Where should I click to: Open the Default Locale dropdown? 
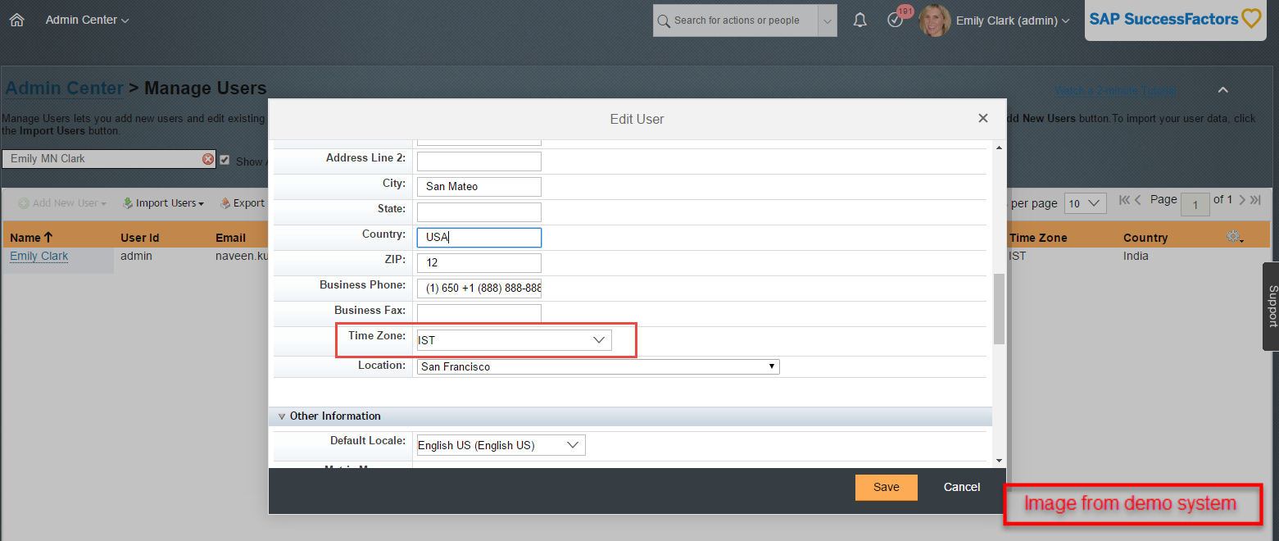click(501, 445)
